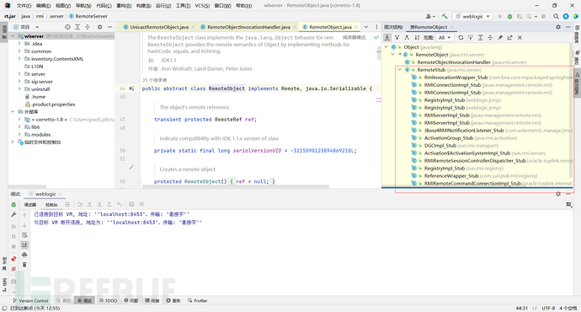This screenshot has width=581, height=312.
Task: Open debug configuration wrench icon
Action: tap(13, 214)
